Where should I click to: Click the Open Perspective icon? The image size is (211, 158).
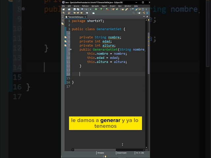pyautogui.click(x=139, y=13)
